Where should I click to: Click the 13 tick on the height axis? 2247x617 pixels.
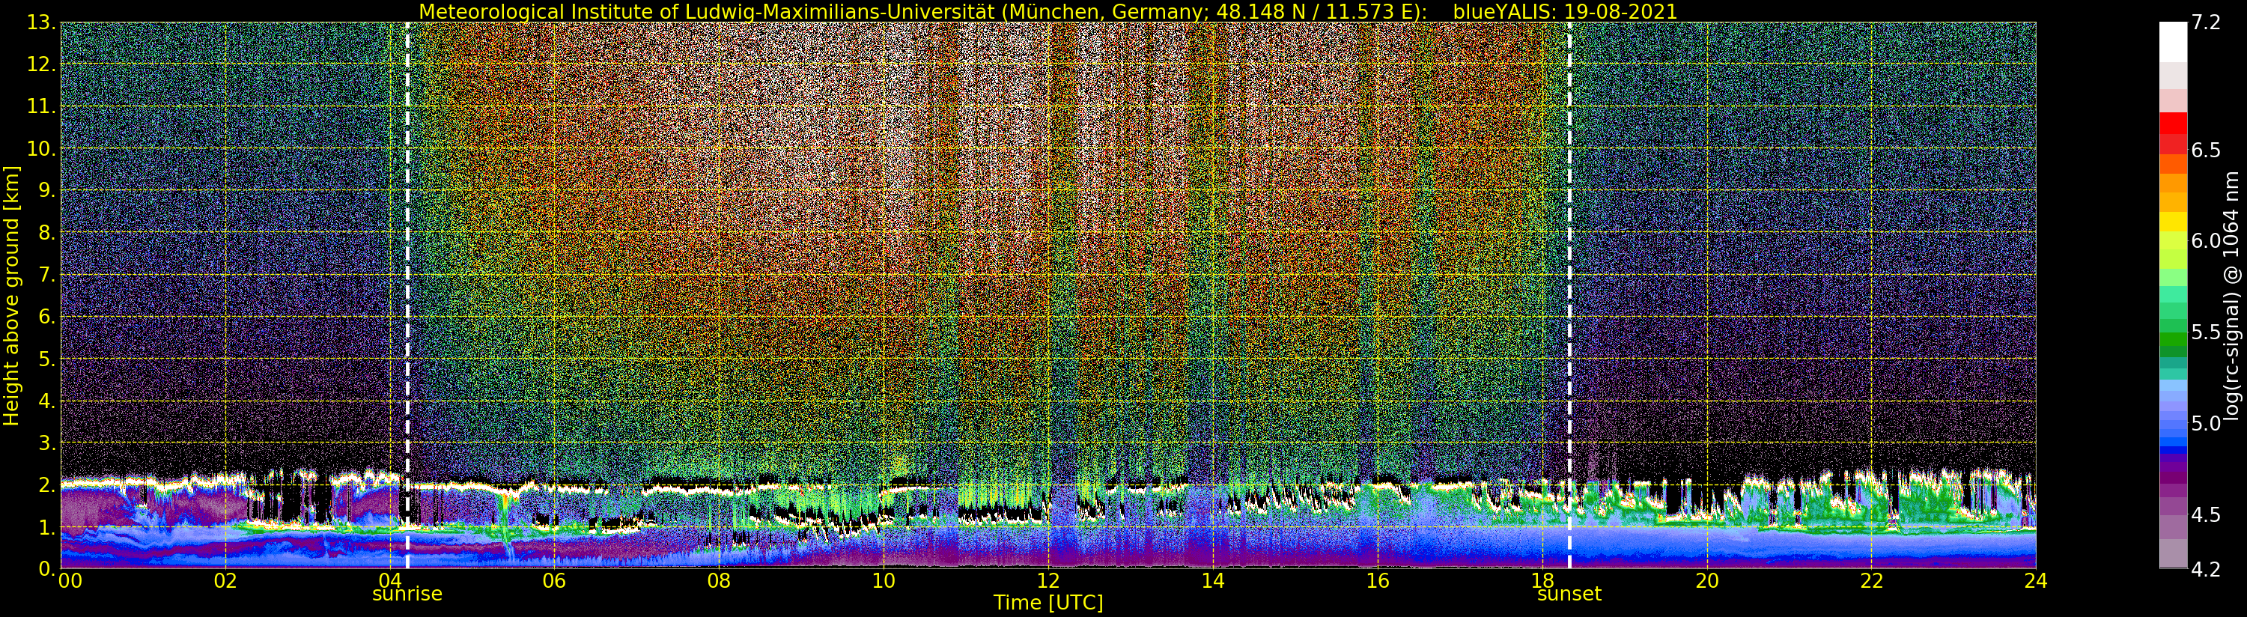(x=43, y=22)
